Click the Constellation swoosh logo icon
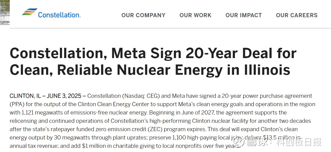Viewport: 331px width, 152px height. click(29, 12)
